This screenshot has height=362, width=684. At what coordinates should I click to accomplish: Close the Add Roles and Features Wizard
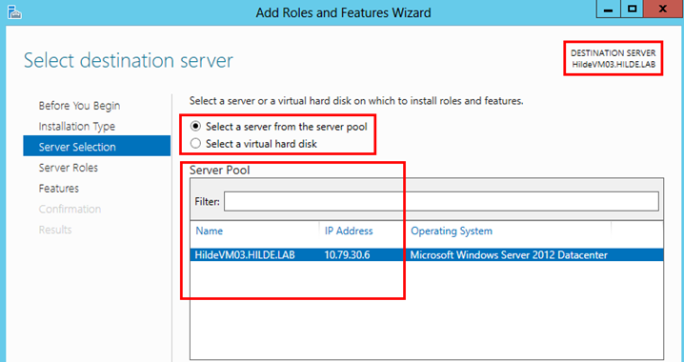click(x=663, y=10)
